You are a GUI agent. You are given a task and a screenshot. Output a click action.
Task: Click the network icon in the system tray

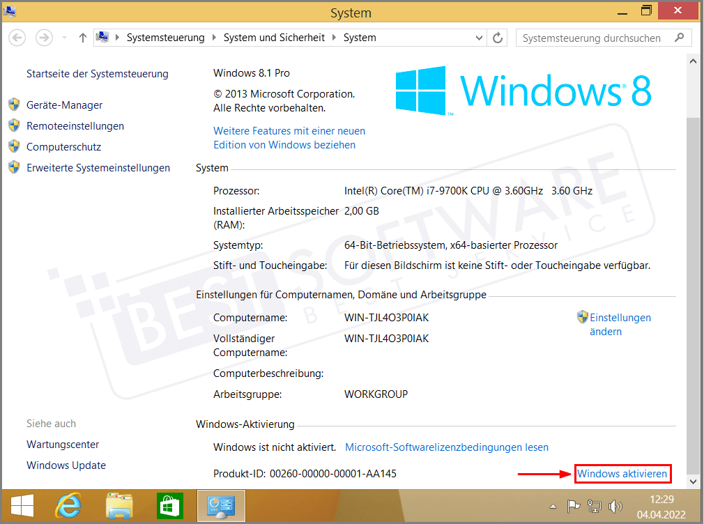[595, 507]
